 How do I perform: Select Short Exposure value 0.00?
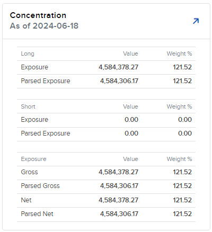coord(131,120)
